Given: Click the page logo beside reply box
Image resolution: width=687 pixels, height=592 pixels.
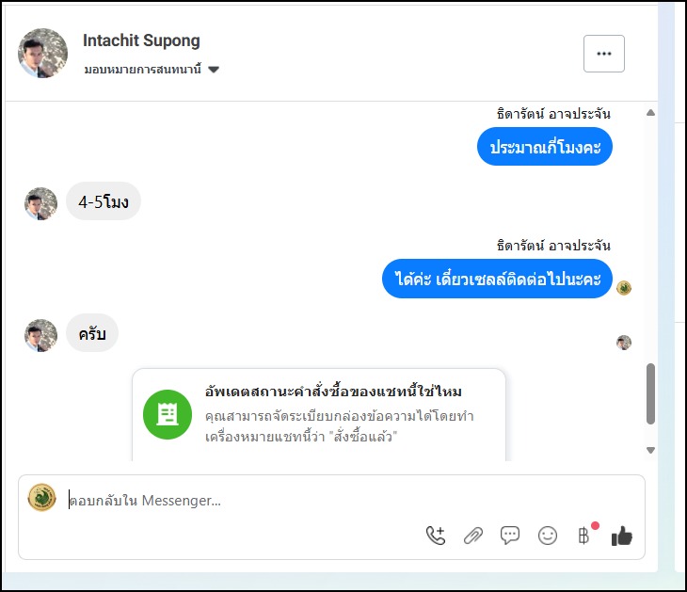Looking at the screenshot, I should coord(42,498).
